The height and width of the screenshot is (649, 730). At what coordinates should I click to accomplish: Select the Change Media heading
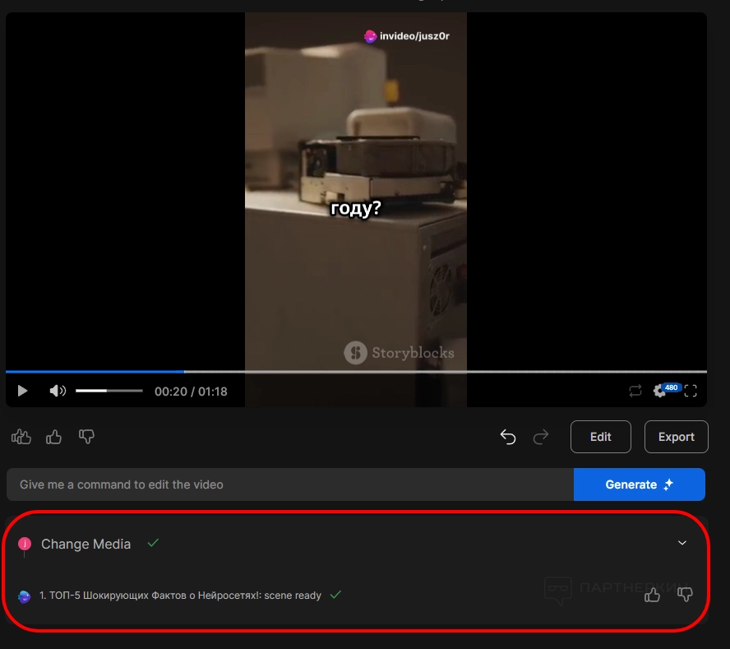(85, 544)
